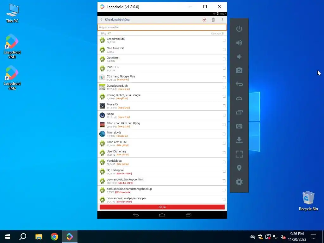Raise volume with the volume up icon
This screenshot has width=324, height=243.
coord(239,43)
